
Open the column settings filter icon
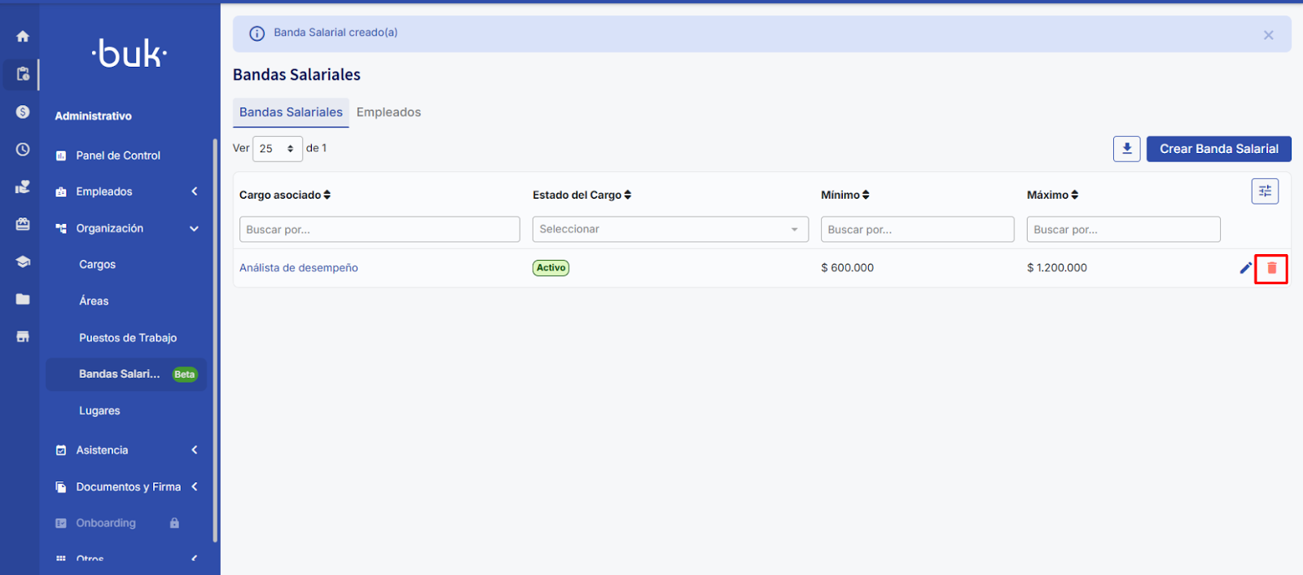tap(1265, 191)
